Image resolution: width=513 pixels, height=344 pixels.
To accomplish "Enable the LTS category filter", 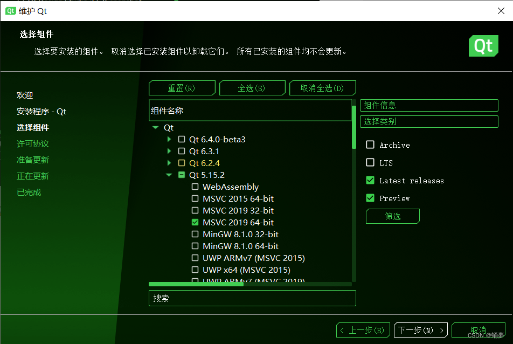I will click(x=370, y=162).
